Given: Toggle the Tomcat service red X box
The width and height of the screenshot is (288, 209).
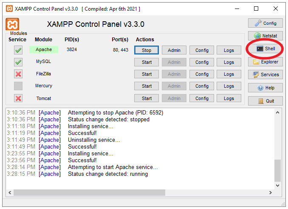Looking at the screenshot, I should (x=18, y=98).
